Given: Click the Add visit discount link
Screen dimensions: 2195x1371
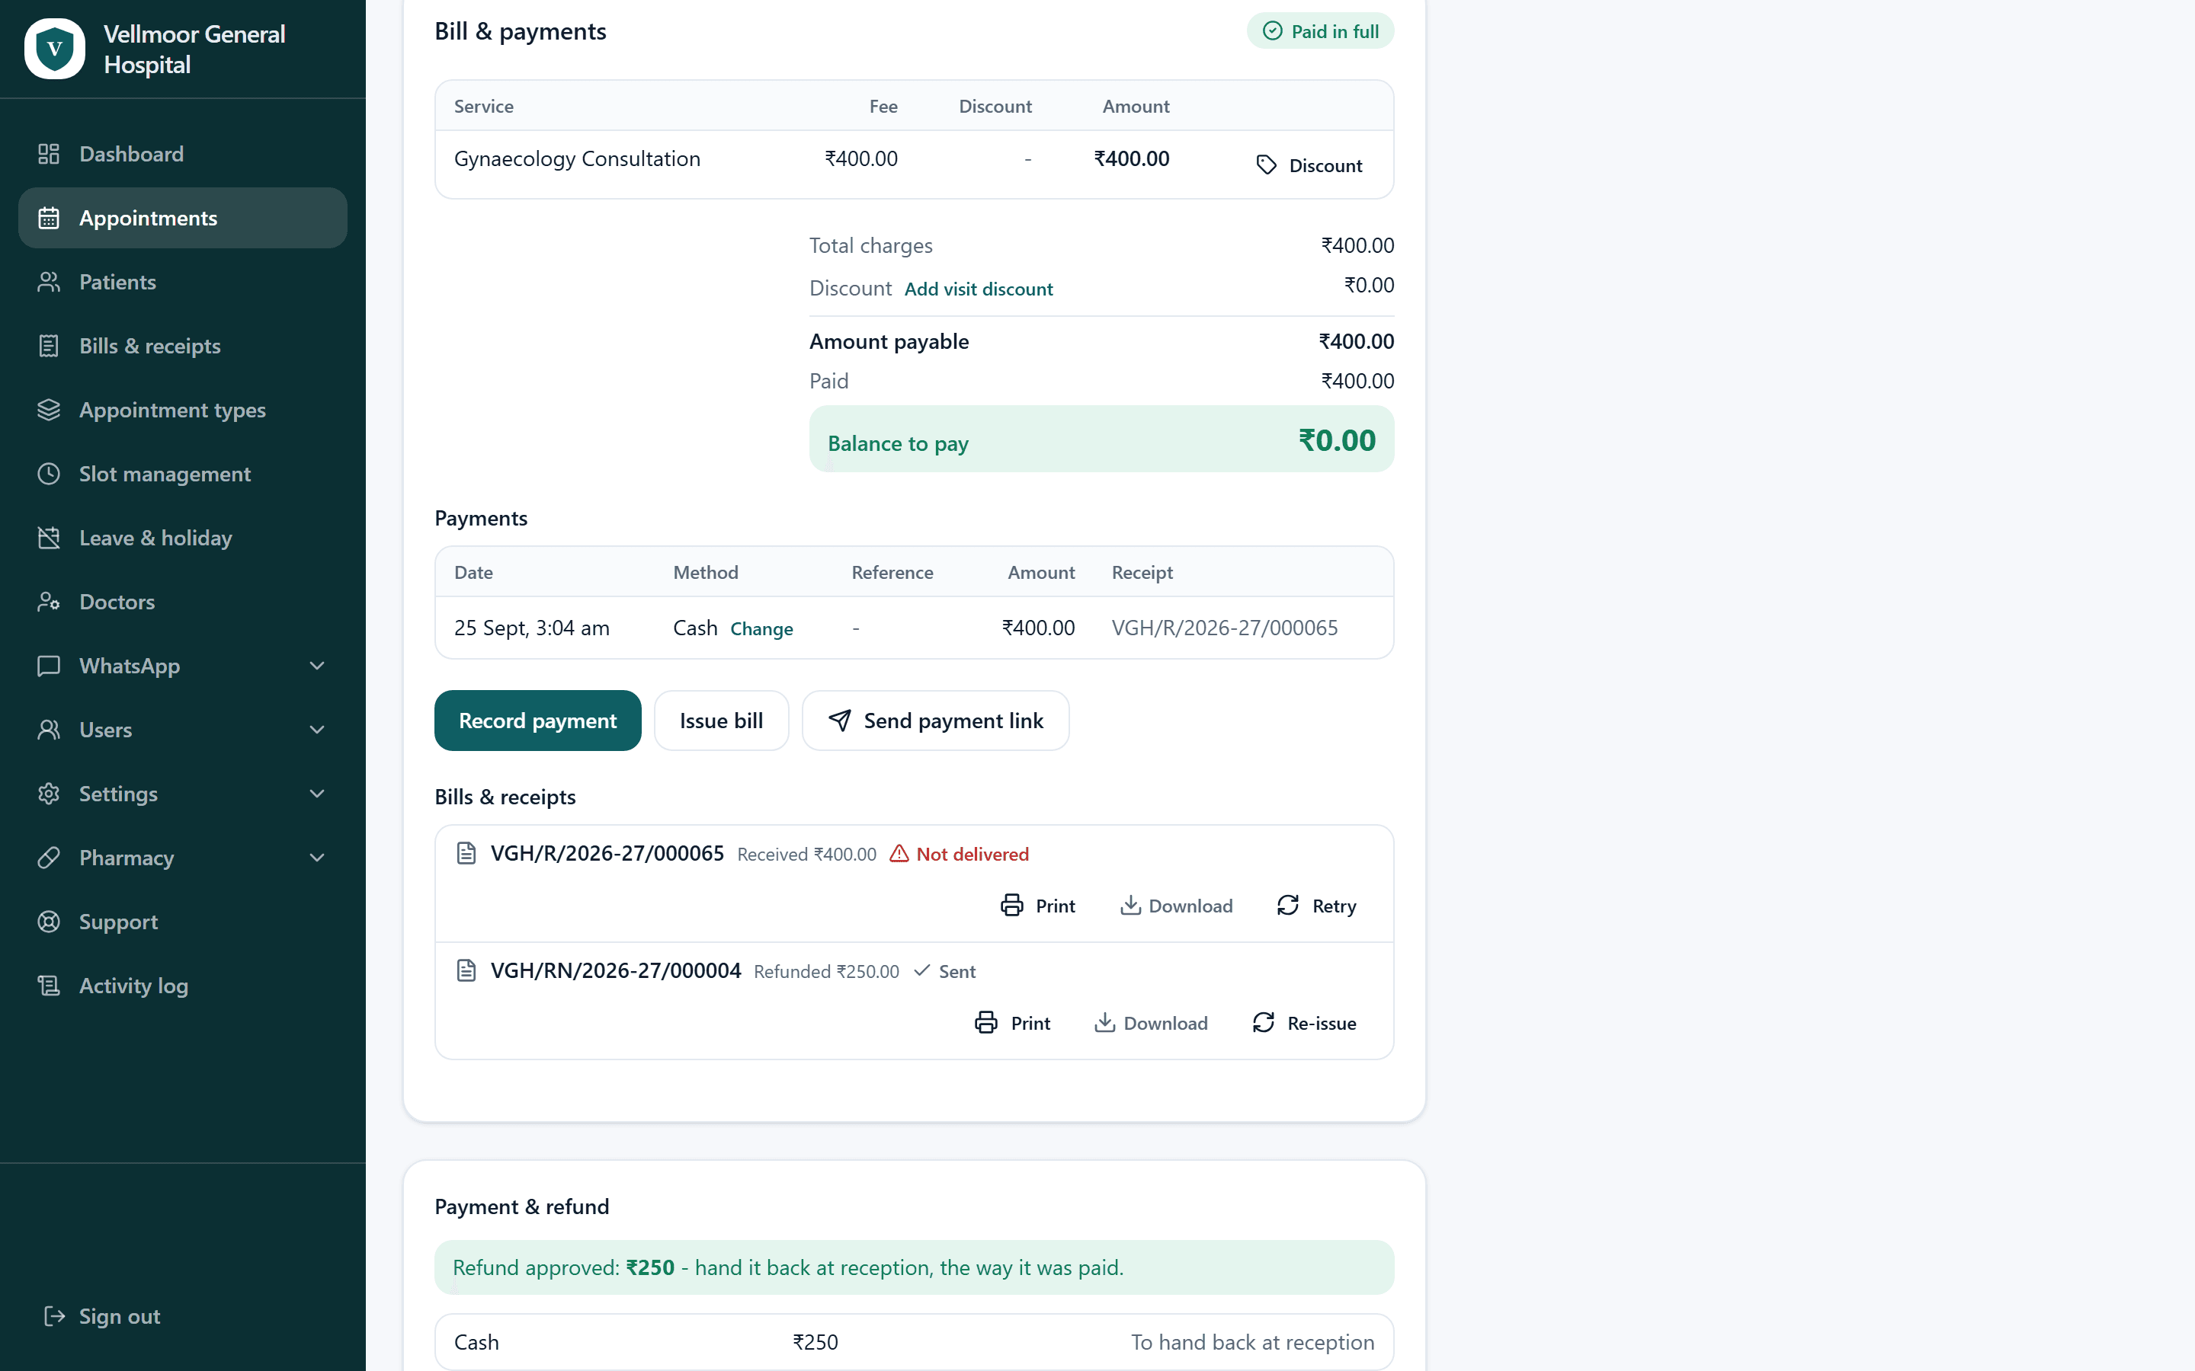Looking at the screenshot, I should [x=978, y=289].
